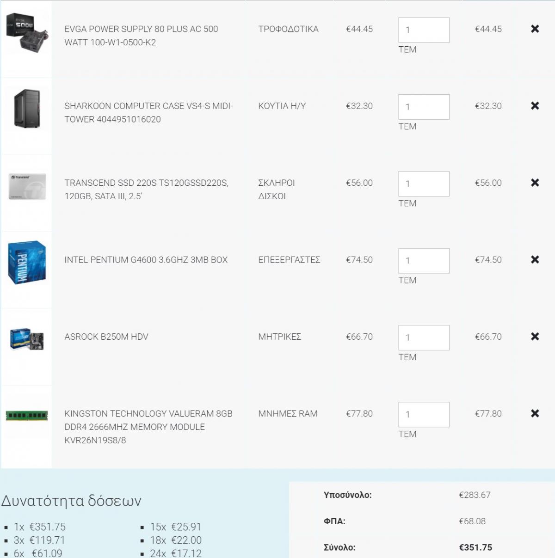Open INTEL PENTIUM G4600 3.6GHZ product link
The height and width of the screenshot is (558, 555).
pos(146,260)
